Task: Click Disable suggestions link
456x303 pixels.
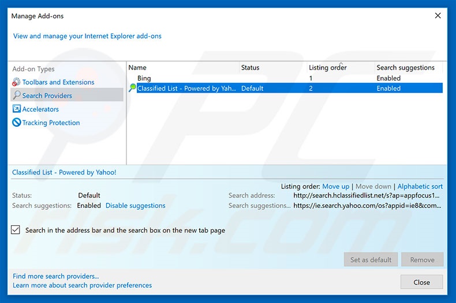Action: click(135, 206)
